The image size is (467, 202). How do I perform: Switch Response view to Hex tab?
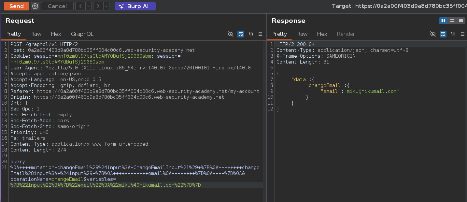tap(322, 34)
